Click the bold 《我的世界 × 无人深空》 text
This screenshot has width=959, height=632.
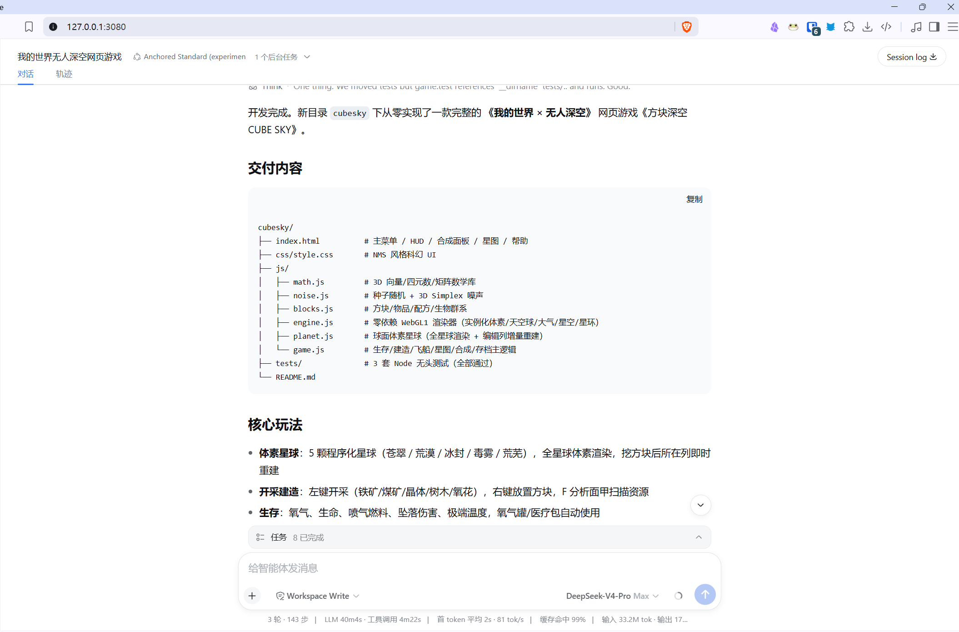coord(539,113)
